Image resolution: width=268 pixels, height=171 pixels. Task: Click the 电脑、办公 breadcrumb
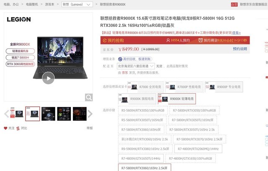11,5
